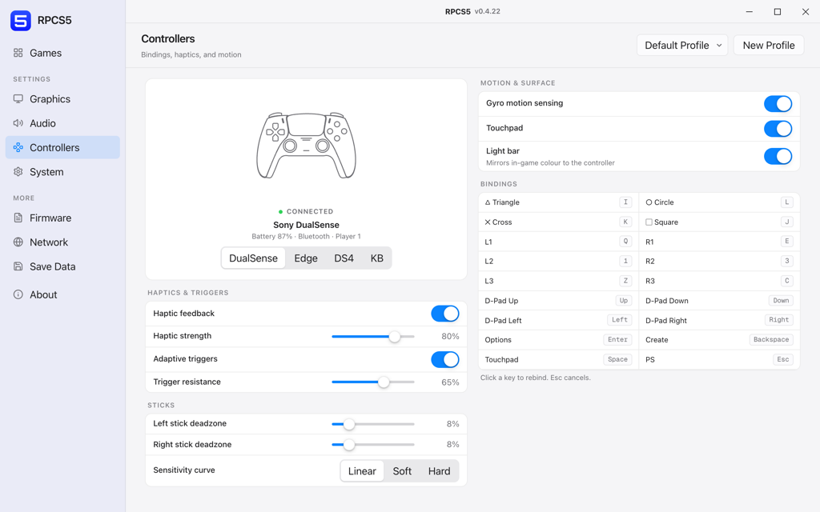The width and height of the screenshot is (820, 512).
Task: Rebind D-Pad Down key
Action: tap(781, 301)
